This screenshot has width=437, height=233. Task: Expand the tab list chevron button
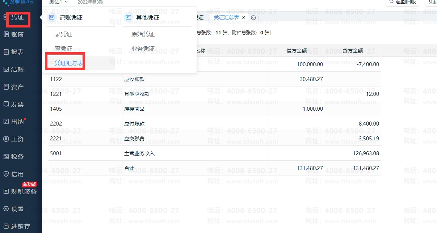pyautogui.click(x=253, y=17)
